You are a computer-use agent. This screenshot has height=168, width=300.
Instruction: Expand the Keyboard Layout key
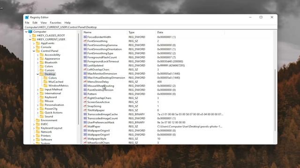34,128
